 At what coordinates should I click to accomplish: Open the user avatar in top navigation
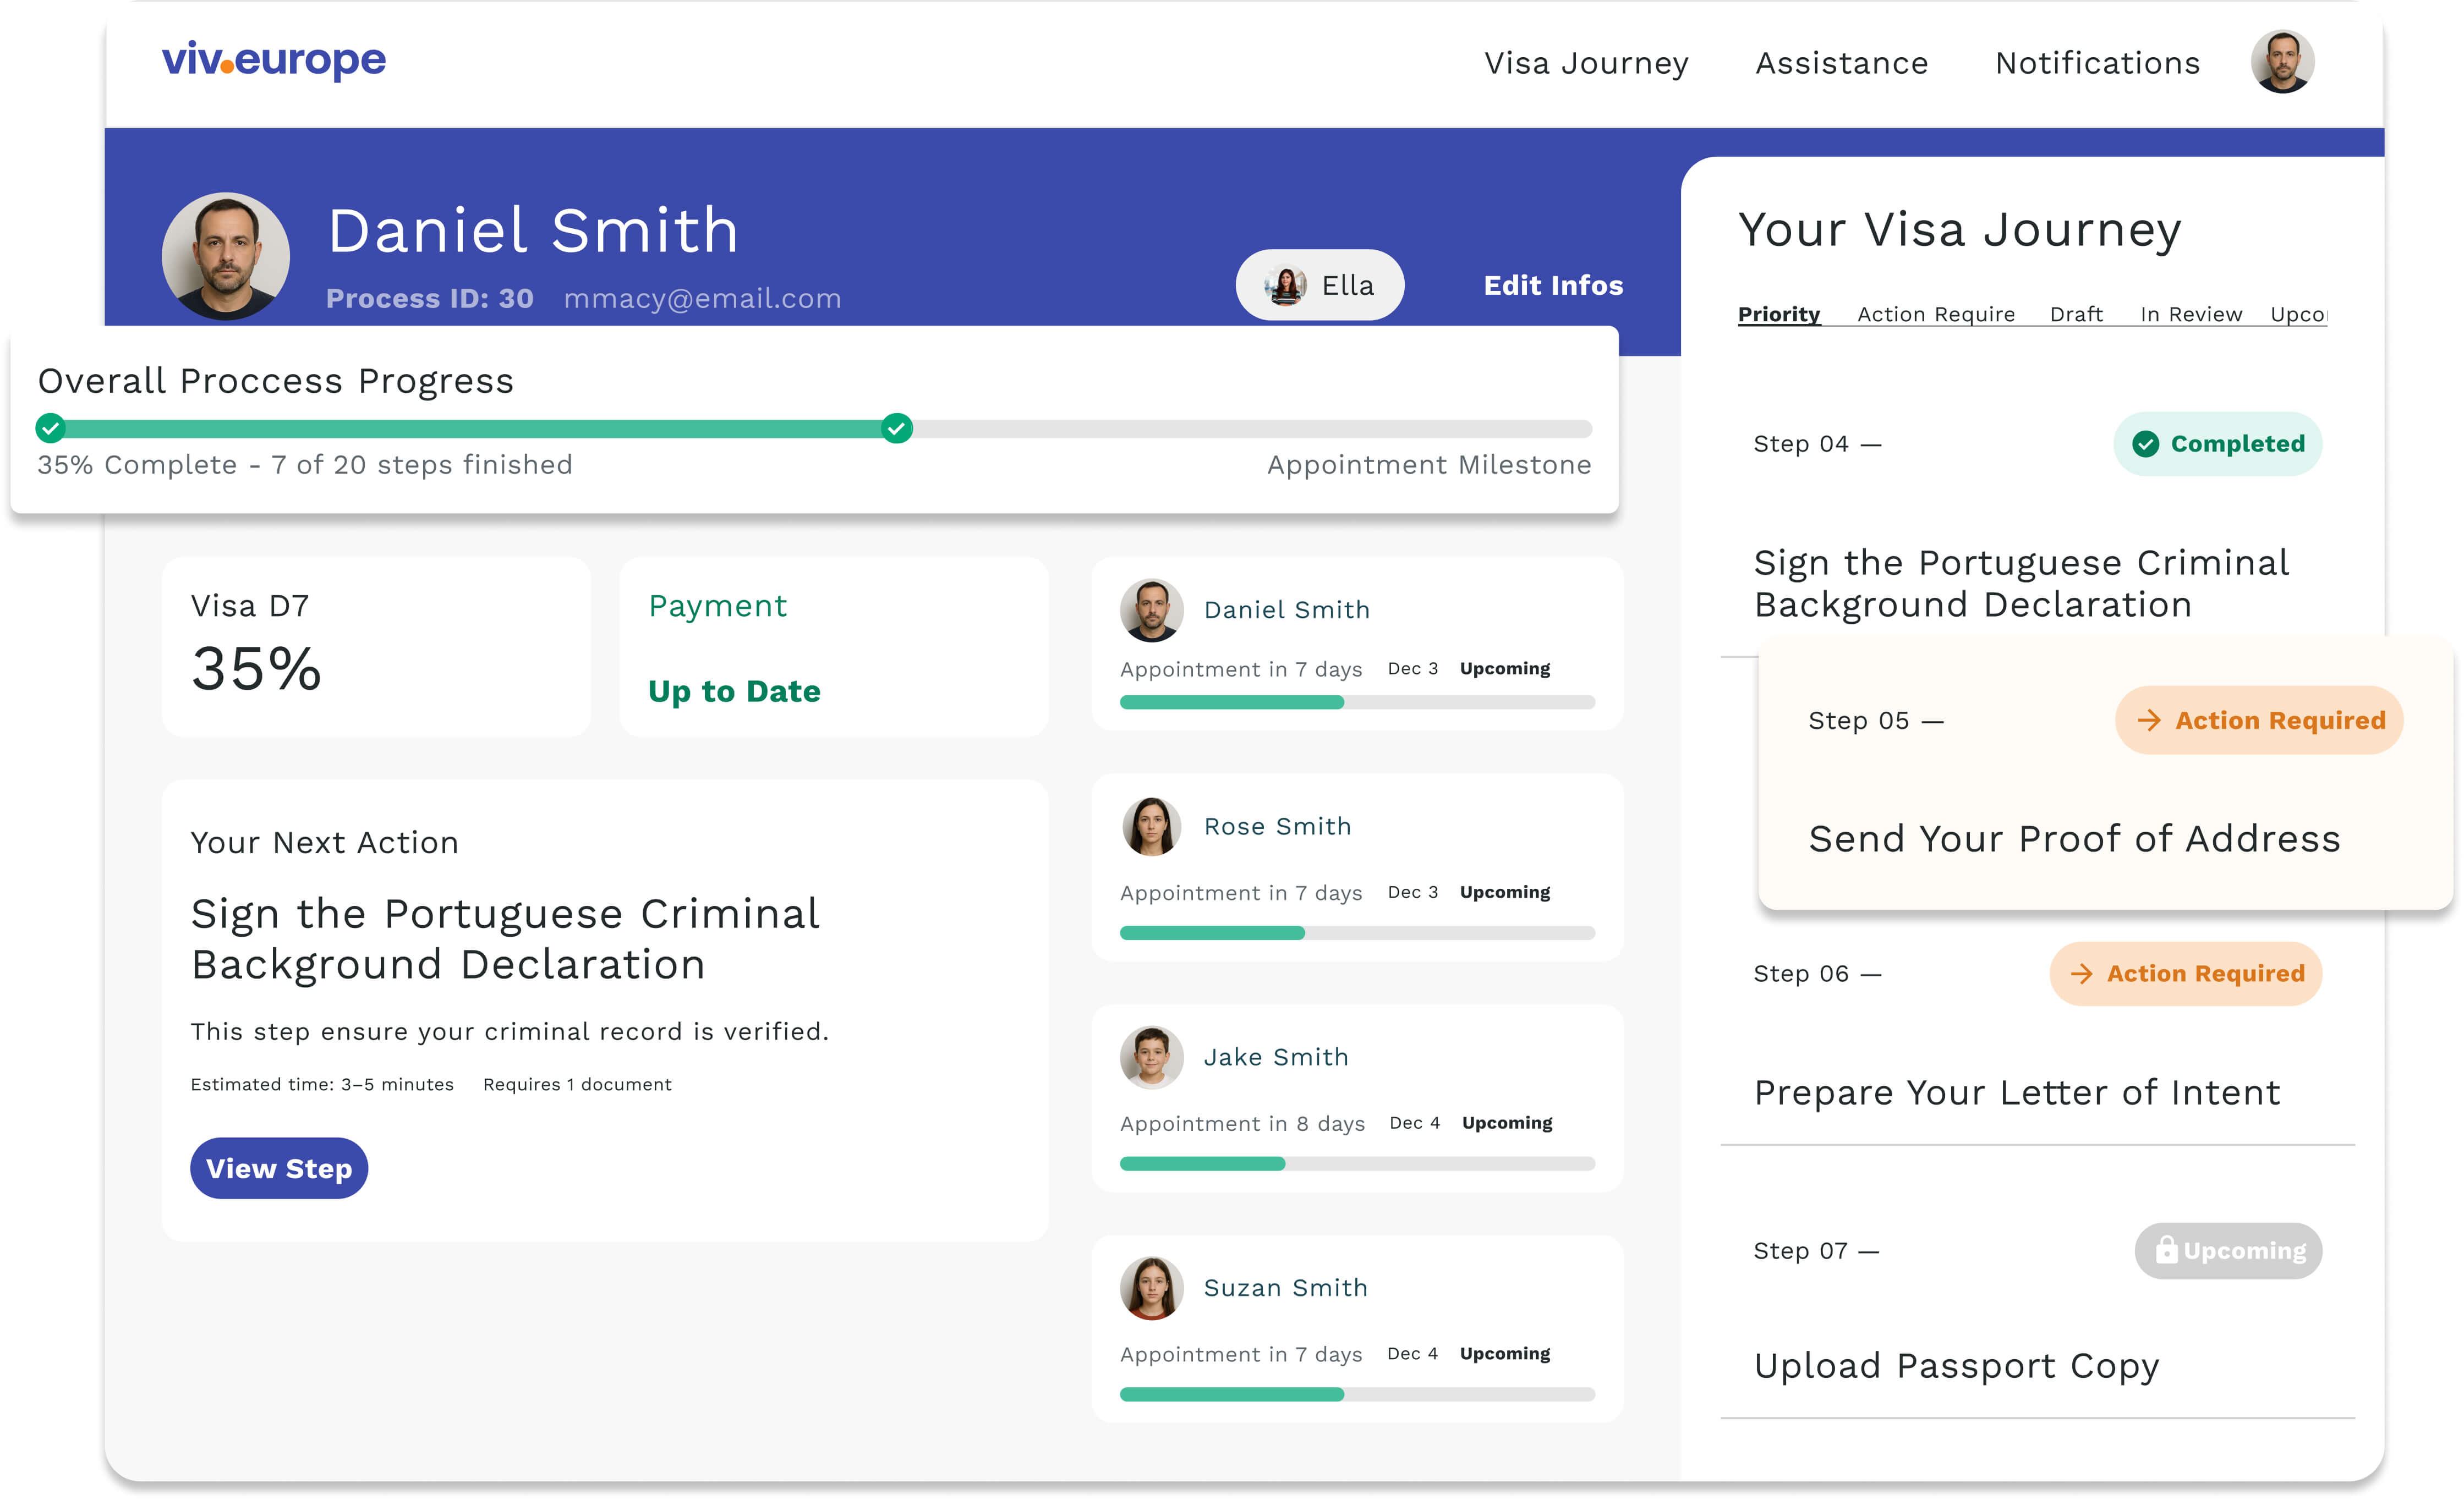pos(2282,62)
